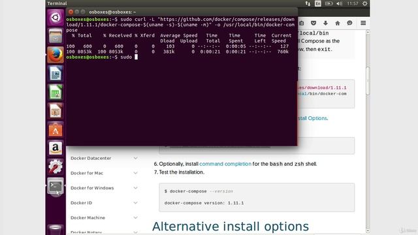The height and width of the screenshot is (235, 418).
Task: Click the Docker for Mac sidebar label
Action: (x=87, y=173)
